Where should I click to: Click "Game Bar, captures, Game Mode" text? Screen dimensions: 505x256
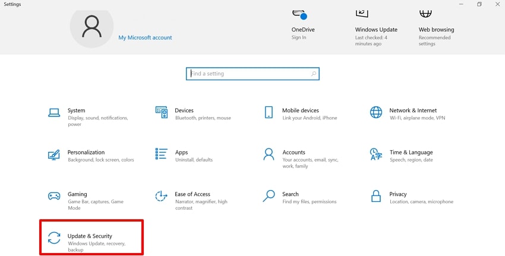pyautogui.click(x=96, y=205)
